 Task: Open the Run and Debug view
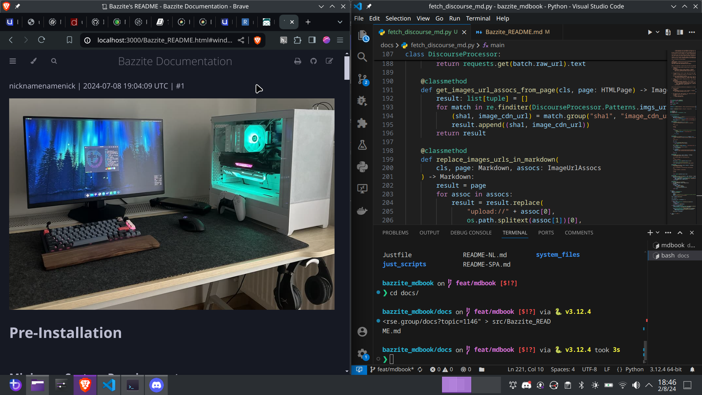362,101
